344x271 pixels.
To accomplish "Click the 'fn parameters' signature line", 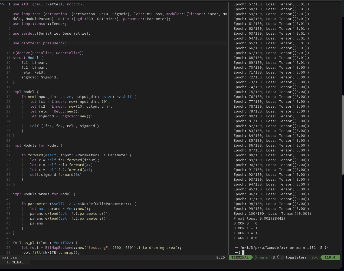I will pyautogui.click(x=79, y=204).
